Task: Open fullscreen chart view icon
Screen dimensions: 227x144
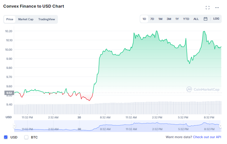Action: [x=208, y=8]
